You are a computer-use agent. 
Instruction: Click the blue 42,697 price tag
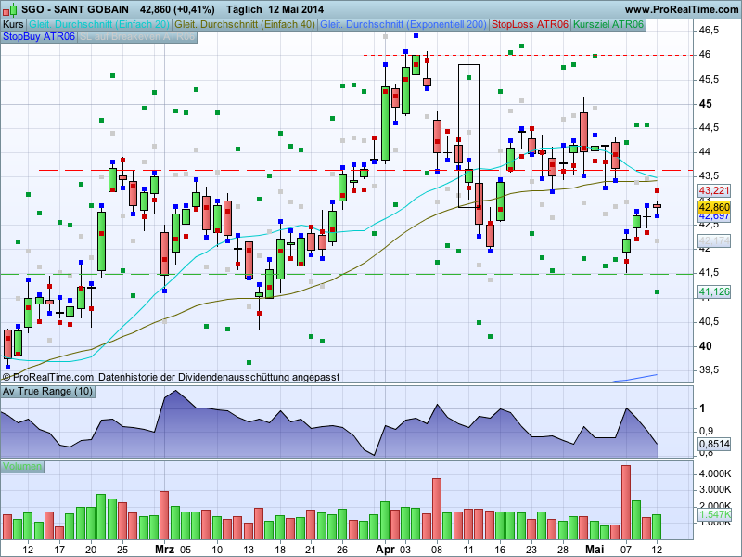[714, 216]
